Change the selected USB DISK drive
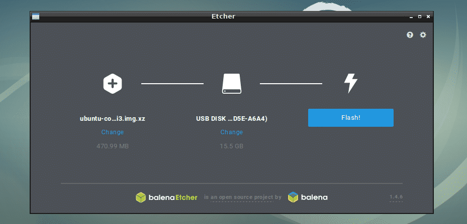The height and width of the screenshot is (224, 467). [232, 132]
